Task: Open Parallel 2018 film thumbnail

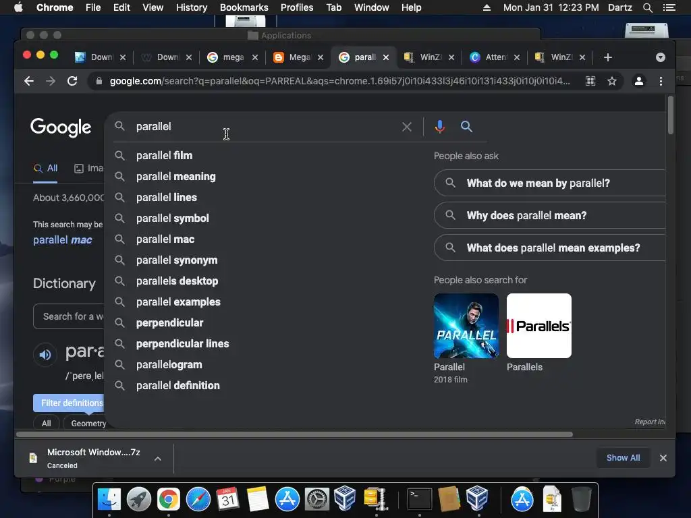Action: [466, 326]
